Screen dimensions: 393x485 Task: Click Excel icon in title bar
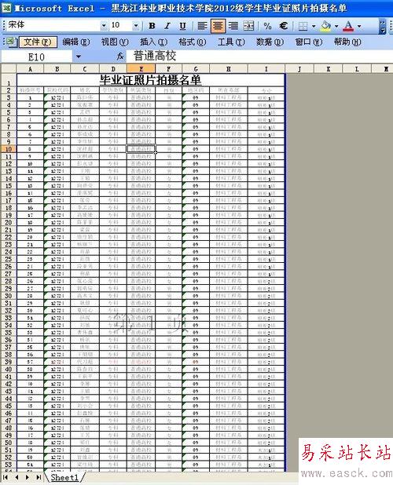[x=6, y=8]
